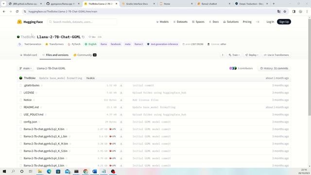Screen dimensions: 311x175
Task: Expand the Deploy dropdown
Action: (252, 55)
